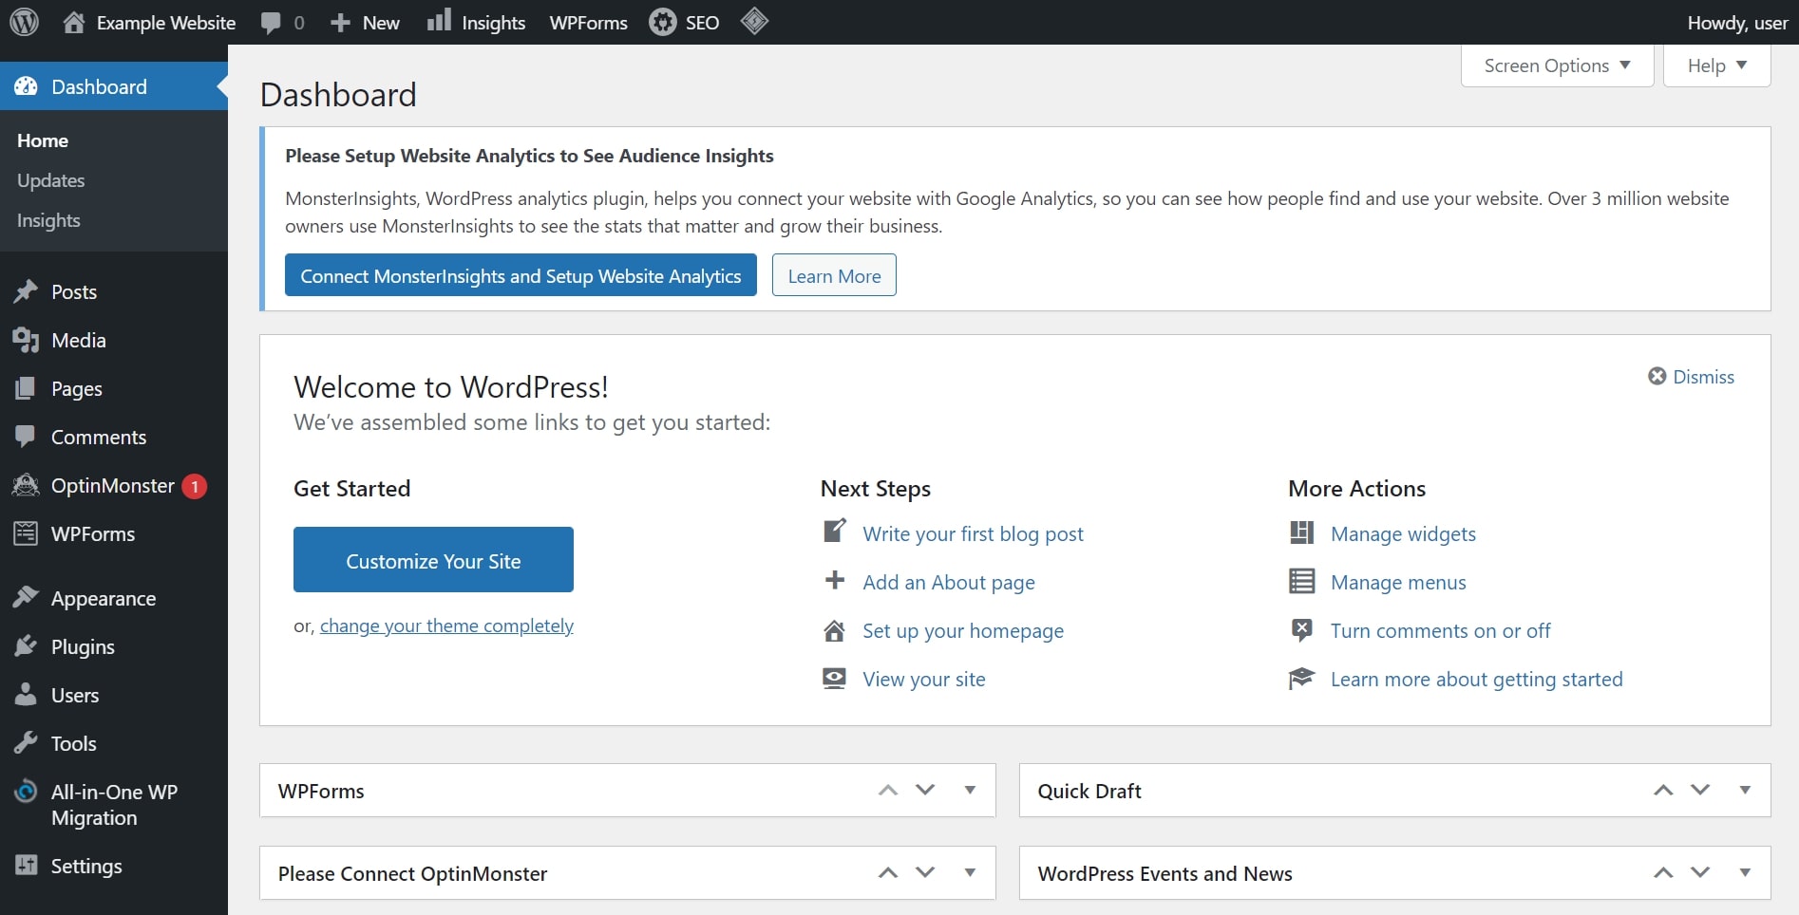Click the pencil icon beside Write blog post
Viewport: 1799px width, 915px height.
click(x=834, y=531)
